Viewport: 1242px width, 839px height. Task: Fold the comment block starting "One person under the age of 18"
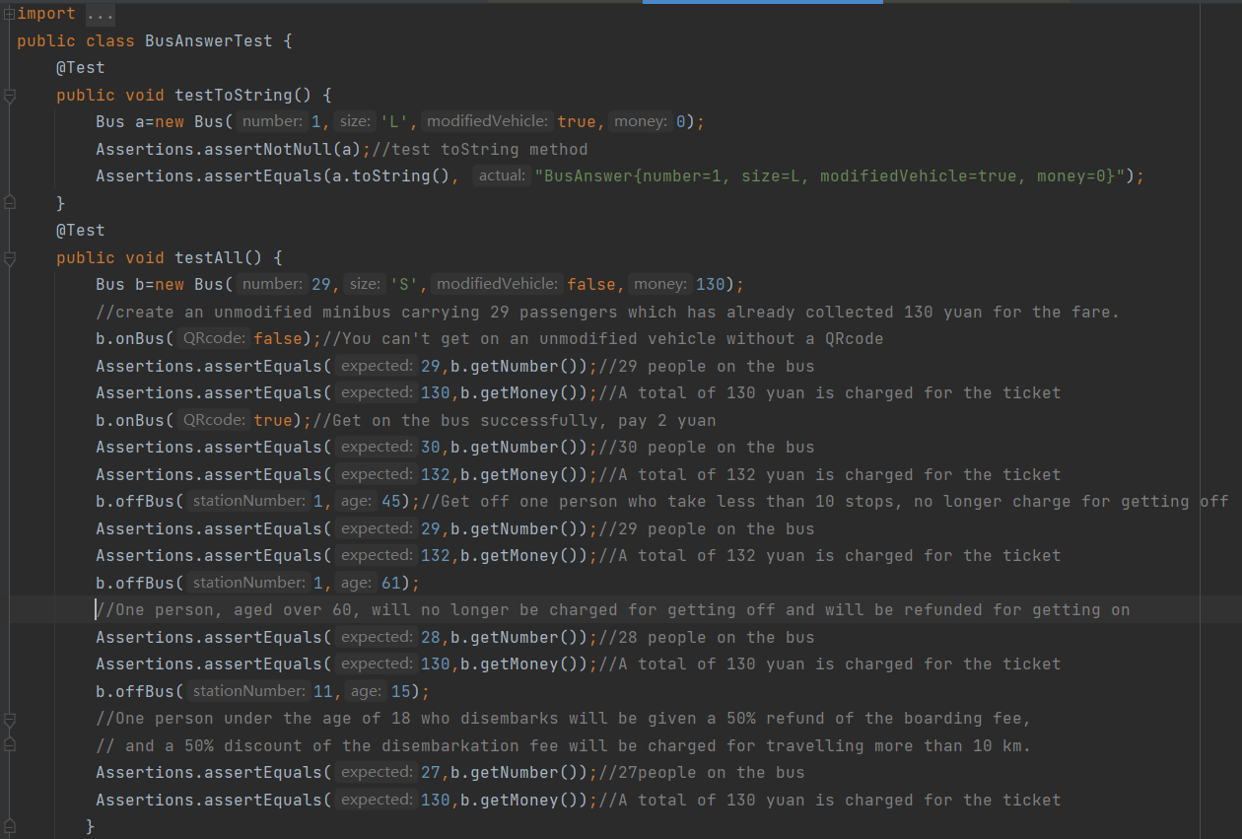pyautogui.click(x=9, y=719)
